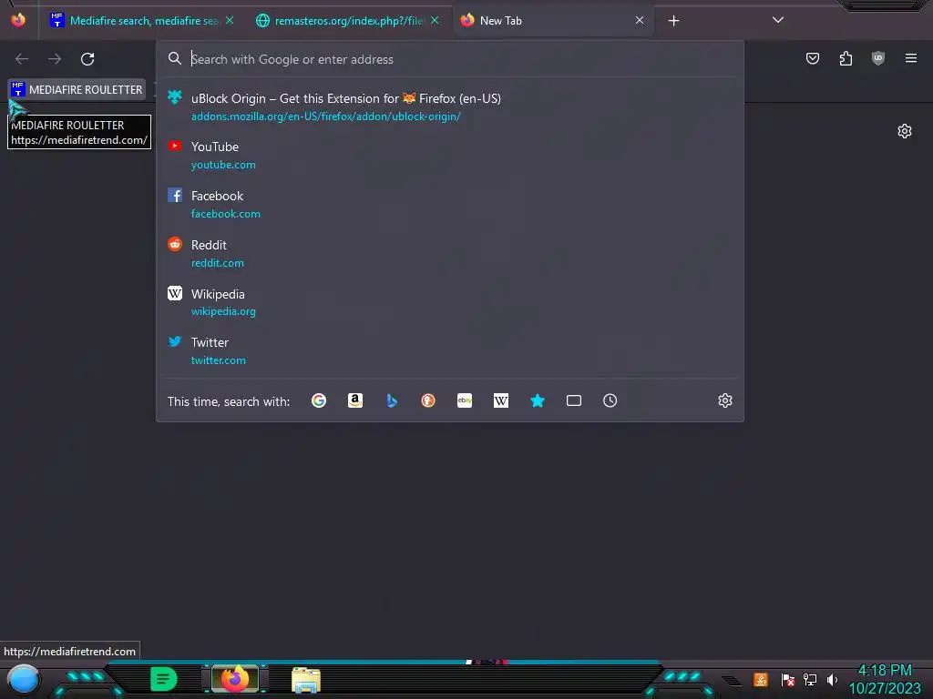This screenshot has width=933, height=699.
Task: Close the Mediafire search tab
Action: (230, 21)
